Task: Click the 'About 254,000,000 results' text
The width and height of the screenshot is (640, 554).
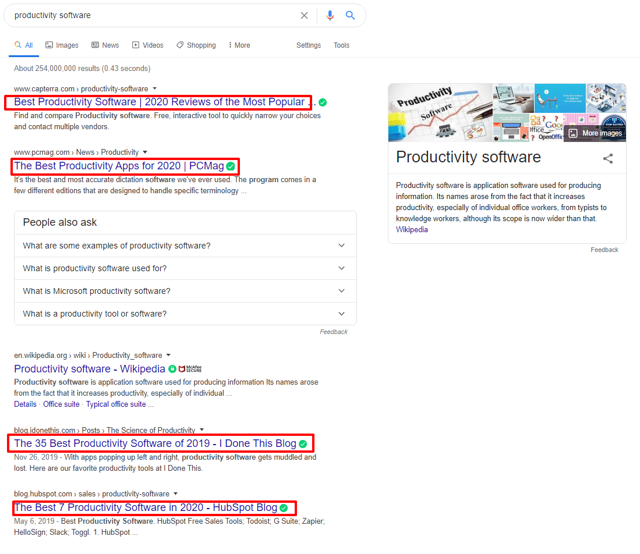Action: coord(82,69)
